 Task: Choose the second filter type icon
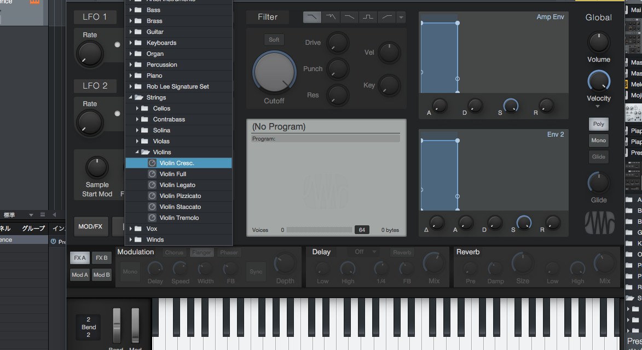[x=331, y=17]
